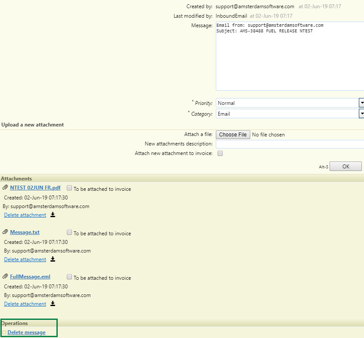The height and width of the screenshot is (338, 364).
Task: Open the NTEST 02JUN FR.pdf attachment
Action: (35, 187)
